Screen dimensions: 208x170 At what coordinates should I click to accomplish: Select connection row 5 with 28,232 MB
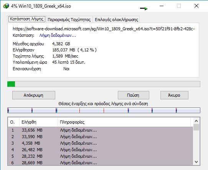pos(101,156)
